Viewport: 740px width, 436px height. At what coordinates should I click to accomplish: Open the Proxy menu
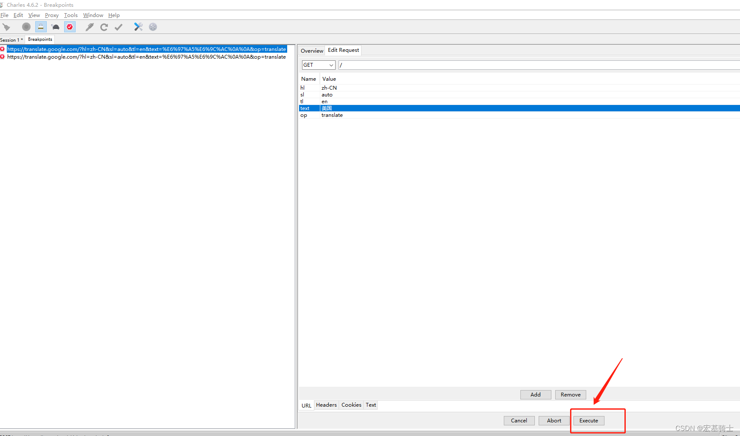52,15
